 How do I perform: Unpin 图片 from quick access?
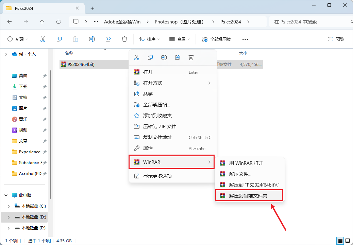point(45,108)
